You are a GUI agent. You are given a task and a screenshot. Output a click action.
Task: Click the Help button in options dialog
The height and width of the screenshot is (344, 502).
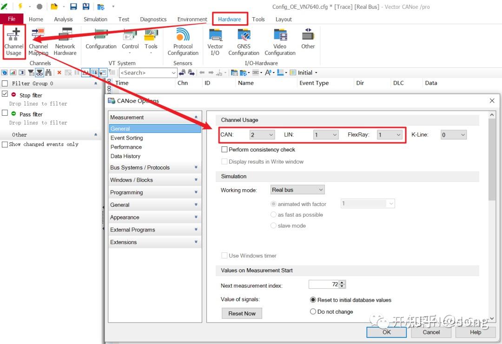(x=476, y=332)
